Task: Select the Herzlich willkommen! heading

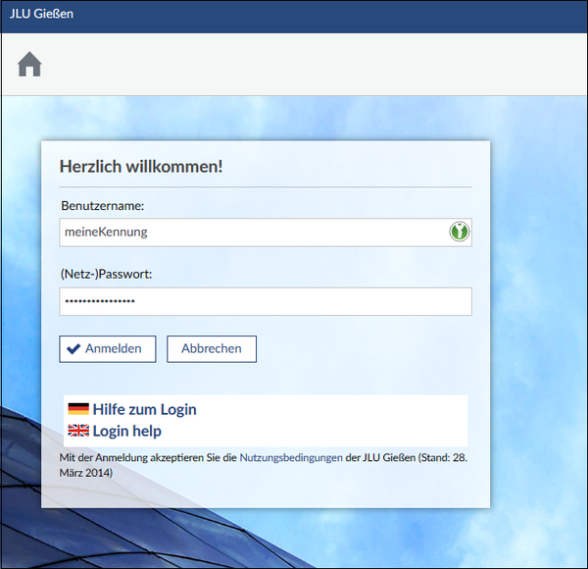Action: [x=141, y=166]
